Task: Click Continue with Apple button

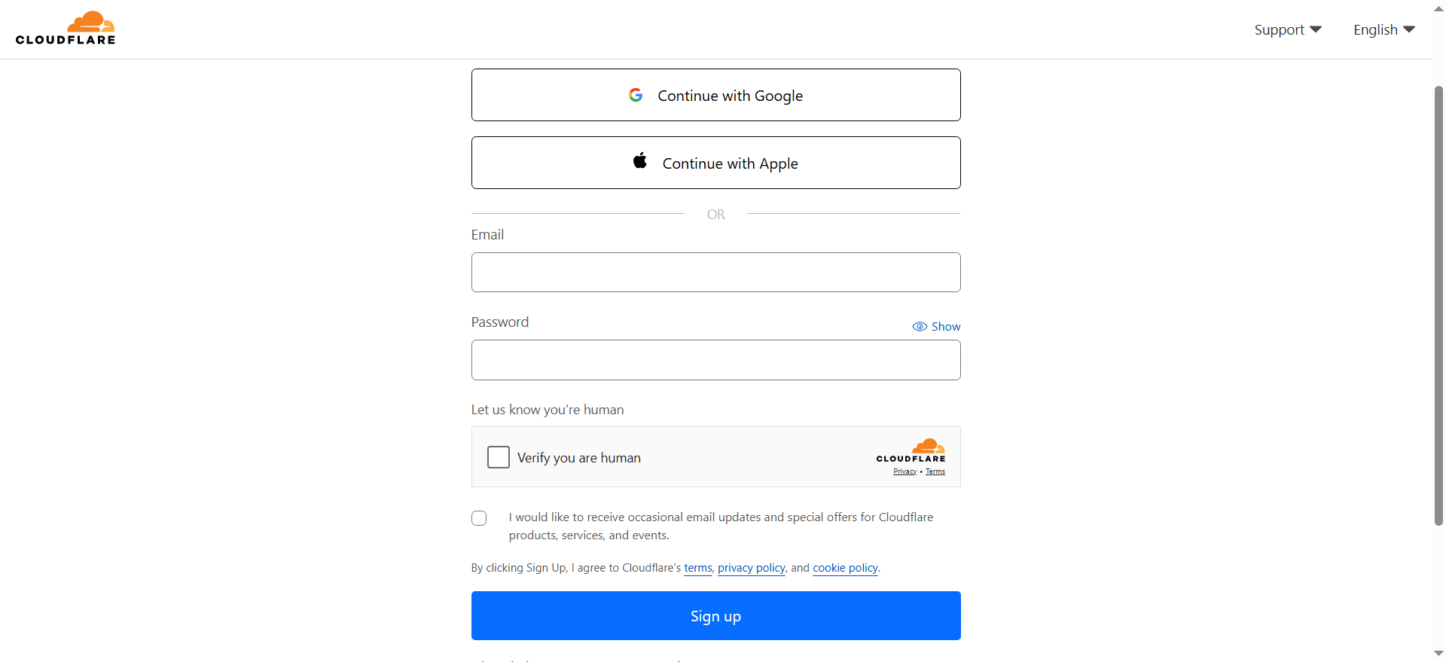Action: coord(716,163)
